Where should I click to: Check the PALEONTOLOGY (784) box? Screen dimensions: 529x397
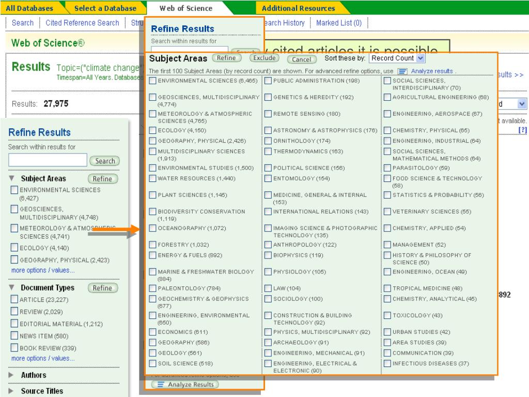pyautogui.click(x=153, y=288)
